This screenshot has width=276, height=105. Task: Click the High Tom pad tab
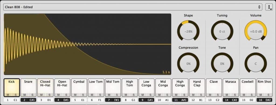point(130,88)
